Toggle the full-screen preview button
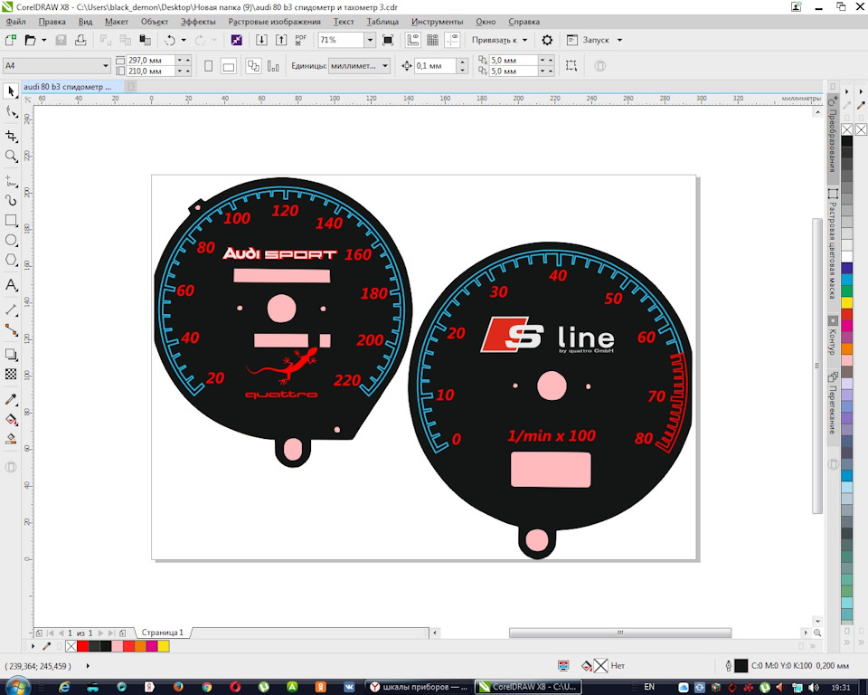Screen dimensions: 868x695 coord(388,40)
